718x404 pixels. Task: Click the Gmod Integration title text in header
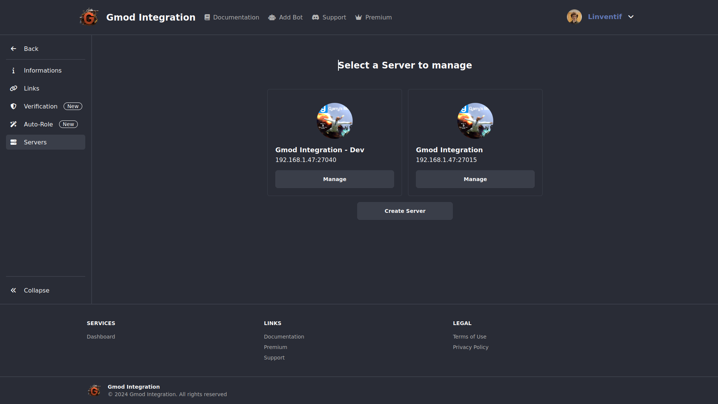click(x=151, y=17)
